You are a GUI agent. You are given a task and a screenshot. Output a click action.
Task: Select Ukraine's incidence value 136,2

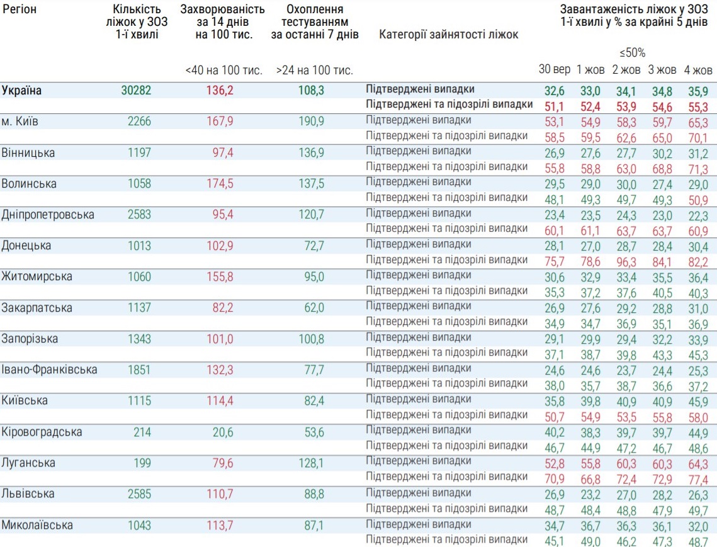pos(220,91)
